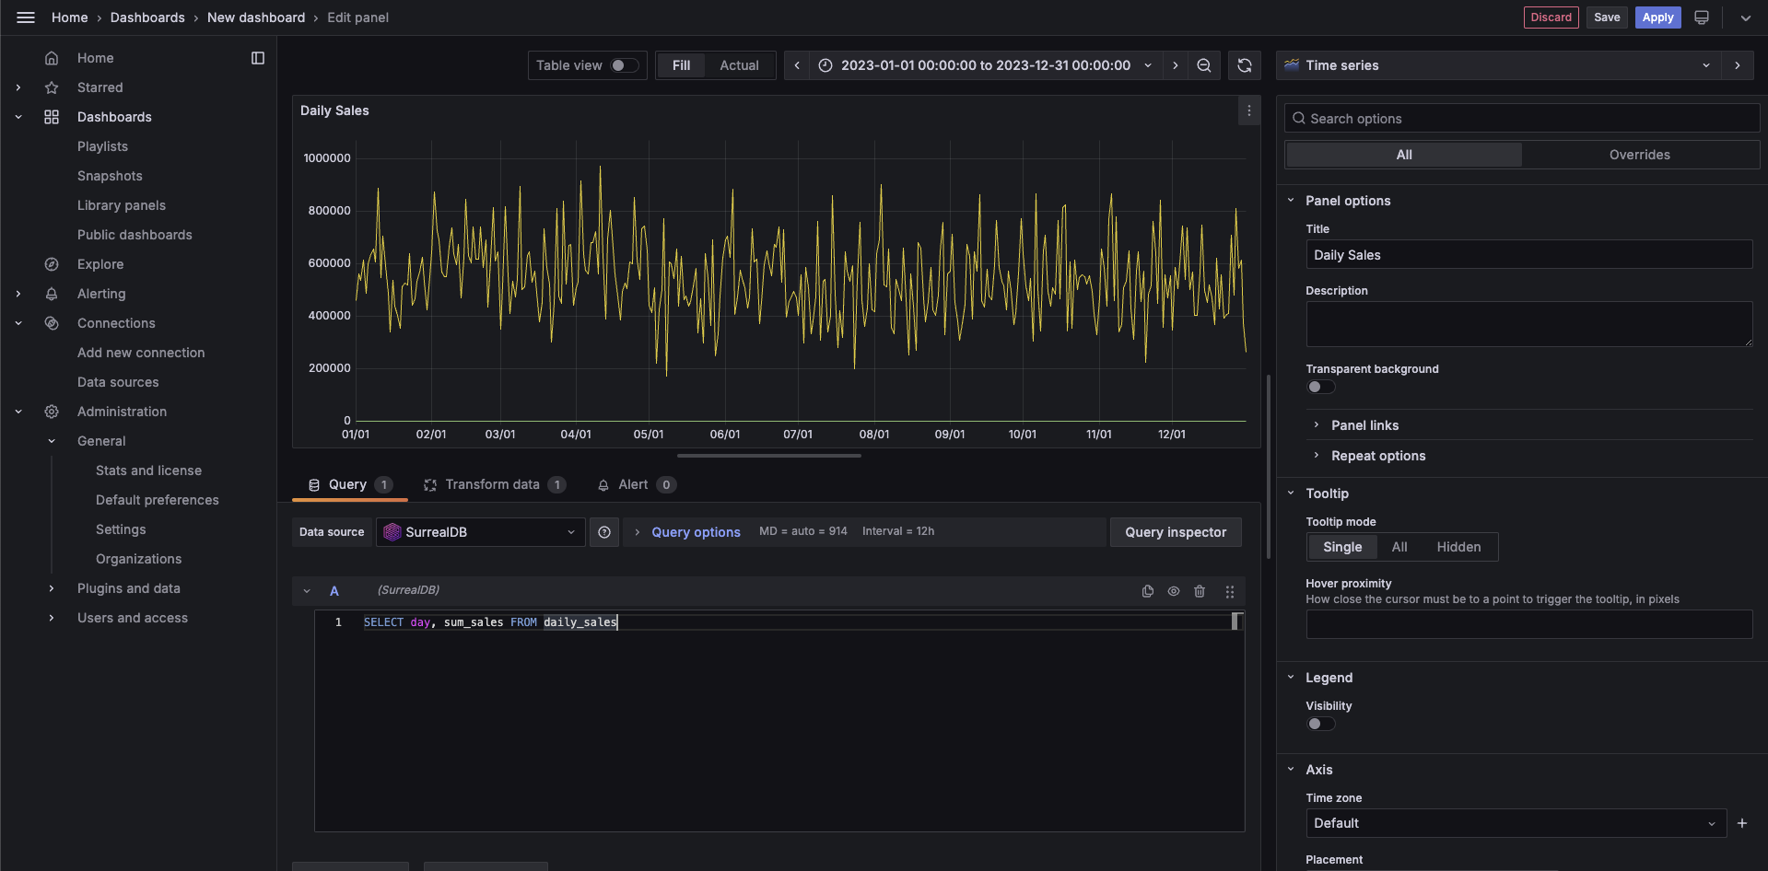Type in the Search options field

click(x=1520, y=118)
